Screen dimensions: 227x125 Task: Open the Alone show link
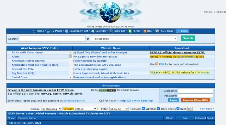pyautogui.click(x=16, y=57)
